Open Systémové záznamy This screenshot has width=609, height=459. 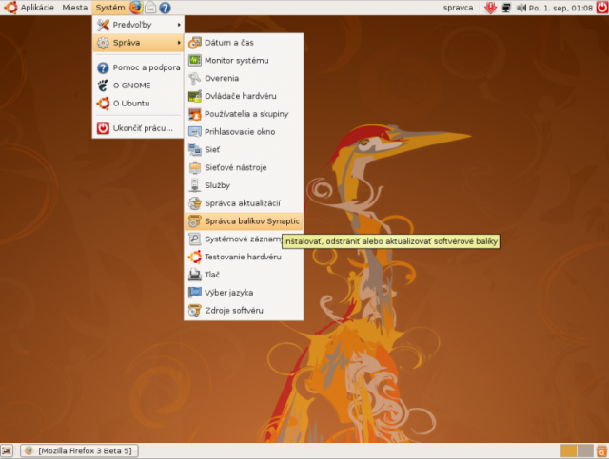click(x=244, y=239)
